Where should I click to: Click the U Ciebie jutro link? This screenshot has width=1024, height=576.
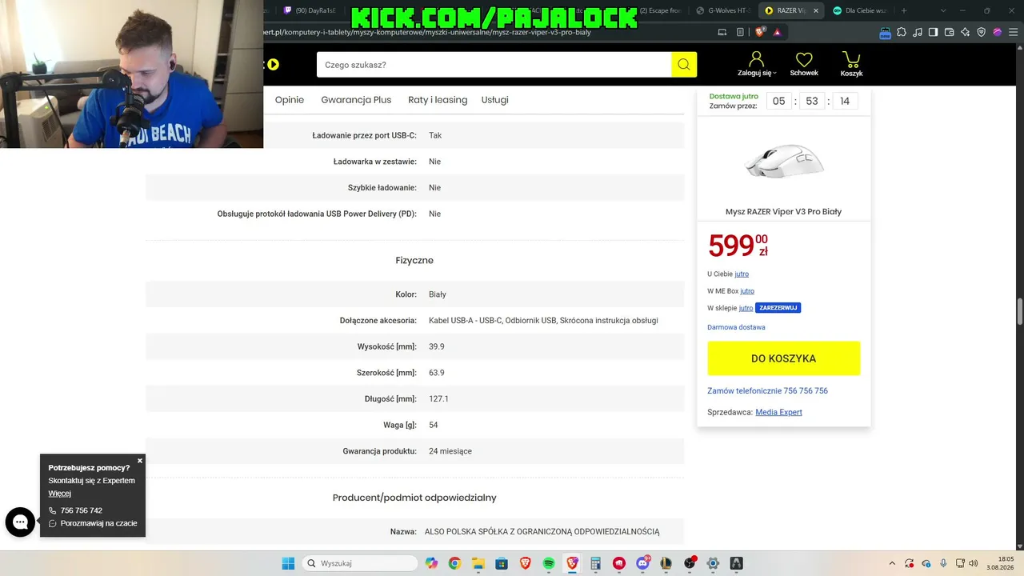[x=742, y=274]
